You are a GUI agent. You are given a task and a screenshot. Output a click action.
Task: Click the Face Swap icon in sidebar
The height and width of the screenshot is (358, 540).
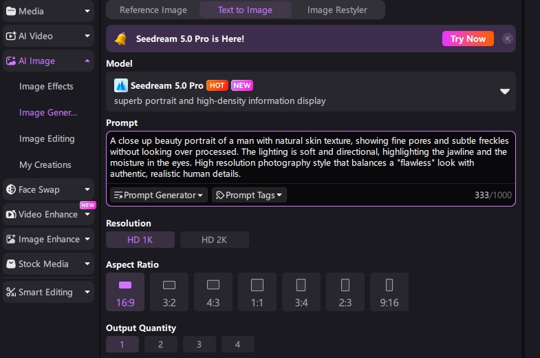11,189
